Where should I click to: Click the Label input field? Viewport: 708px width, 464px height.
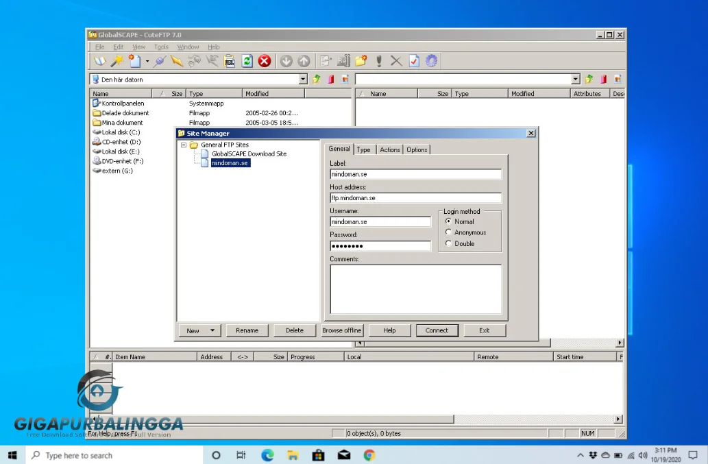point(415,174)
